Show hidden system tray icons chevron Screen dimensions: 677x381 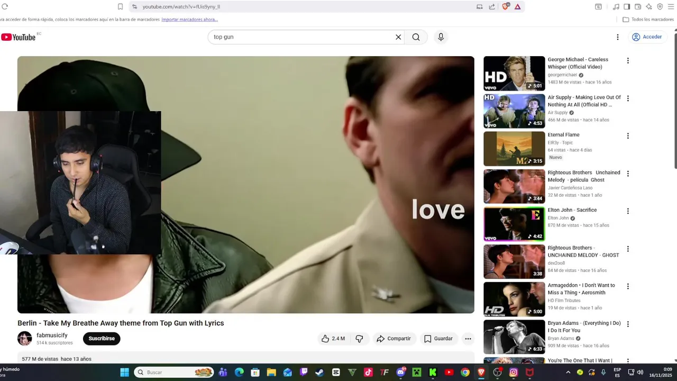point(568,373)
